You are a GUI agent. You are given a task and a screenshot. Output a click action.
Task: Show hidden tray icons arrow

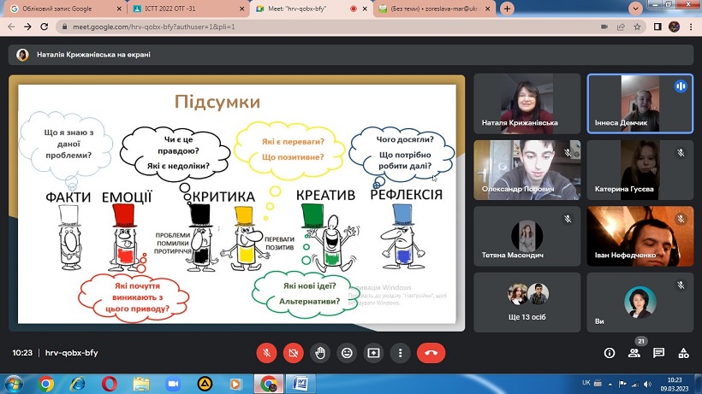click(610, 384)
